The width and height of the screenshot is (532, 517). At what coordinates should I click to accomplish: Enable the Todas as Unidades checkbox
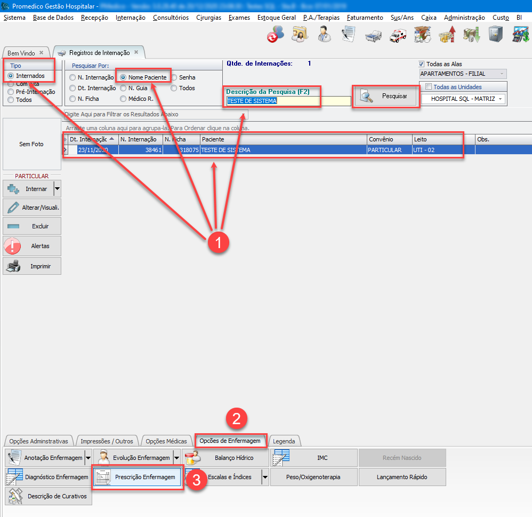(x=428, y=87)
